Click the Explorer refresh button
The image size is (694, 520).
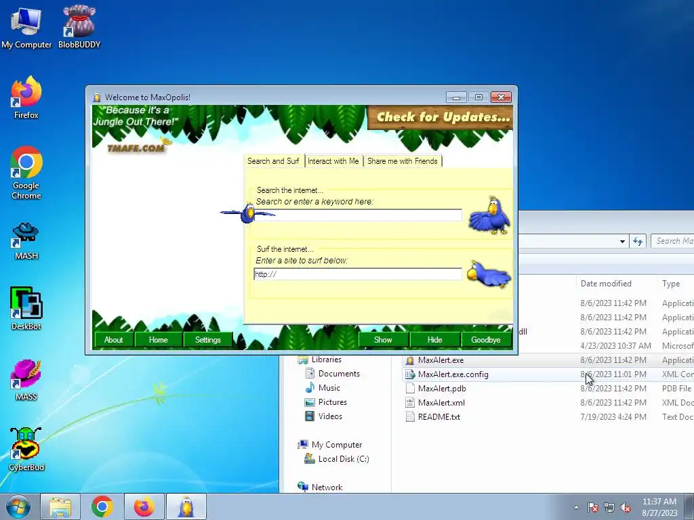(x=638, y=242)
